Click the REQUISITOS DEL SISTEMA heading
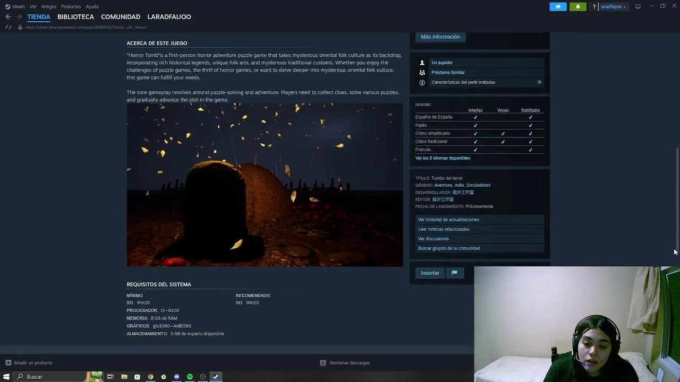Viewport: 680px width, 382px height. tap(159, 284)
